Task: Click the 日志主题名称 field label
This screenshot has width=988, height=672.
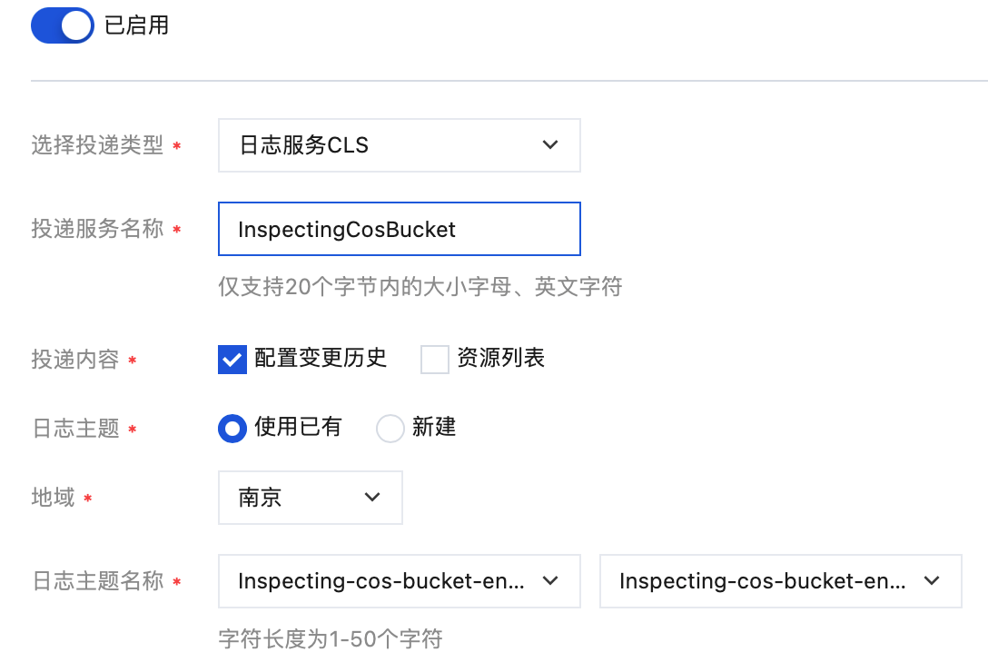Action: (x=97, y=581)
